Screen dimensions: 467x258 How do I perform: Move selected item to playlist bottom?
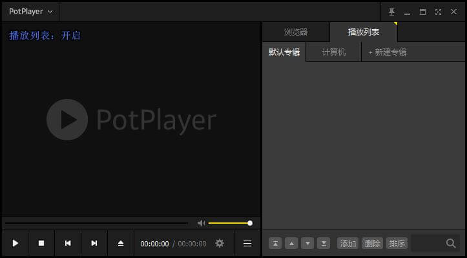pos(324,243)
